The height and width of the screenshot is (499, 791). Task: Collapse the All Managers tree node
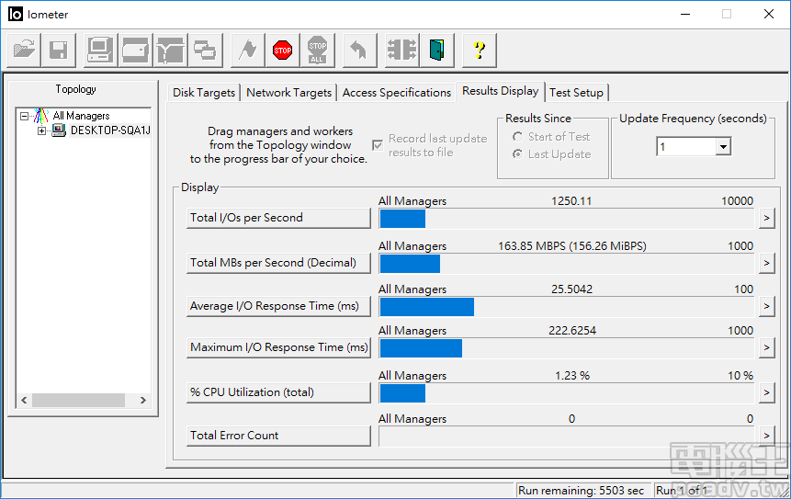click(x=25, y=116)
